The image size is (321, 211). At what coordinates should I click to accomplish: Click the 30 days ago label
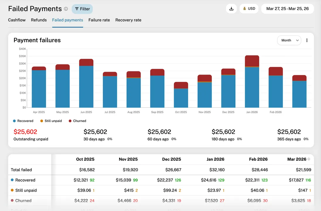(94, 139)
